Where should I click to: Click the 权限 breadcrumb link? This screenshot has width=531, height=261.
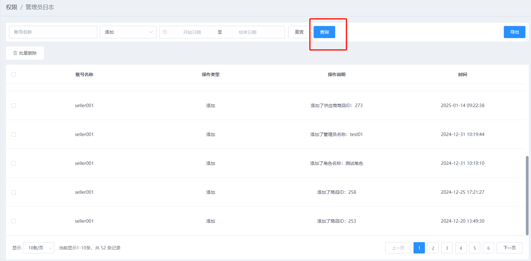pos(12,7)
